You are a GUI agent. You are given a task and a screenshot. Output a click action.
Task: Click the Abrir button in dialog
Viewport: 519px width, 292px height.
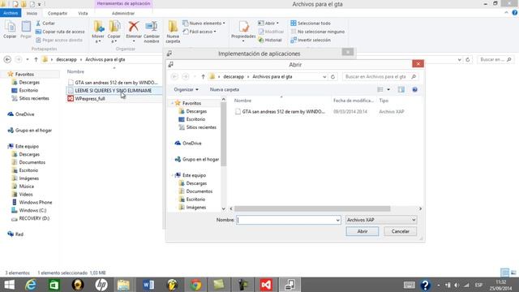pyautogui.click(x=362, y=231)
